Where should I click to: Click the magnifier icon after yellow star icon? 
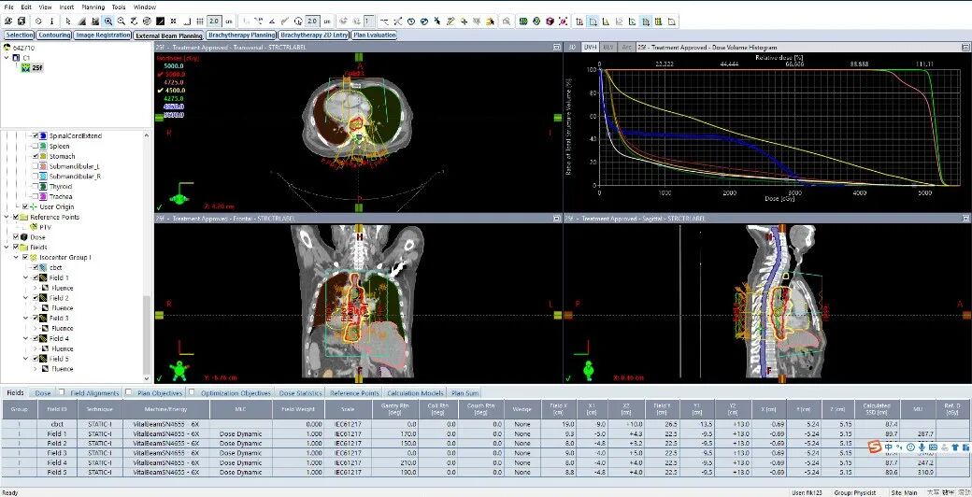coord(507,21)
